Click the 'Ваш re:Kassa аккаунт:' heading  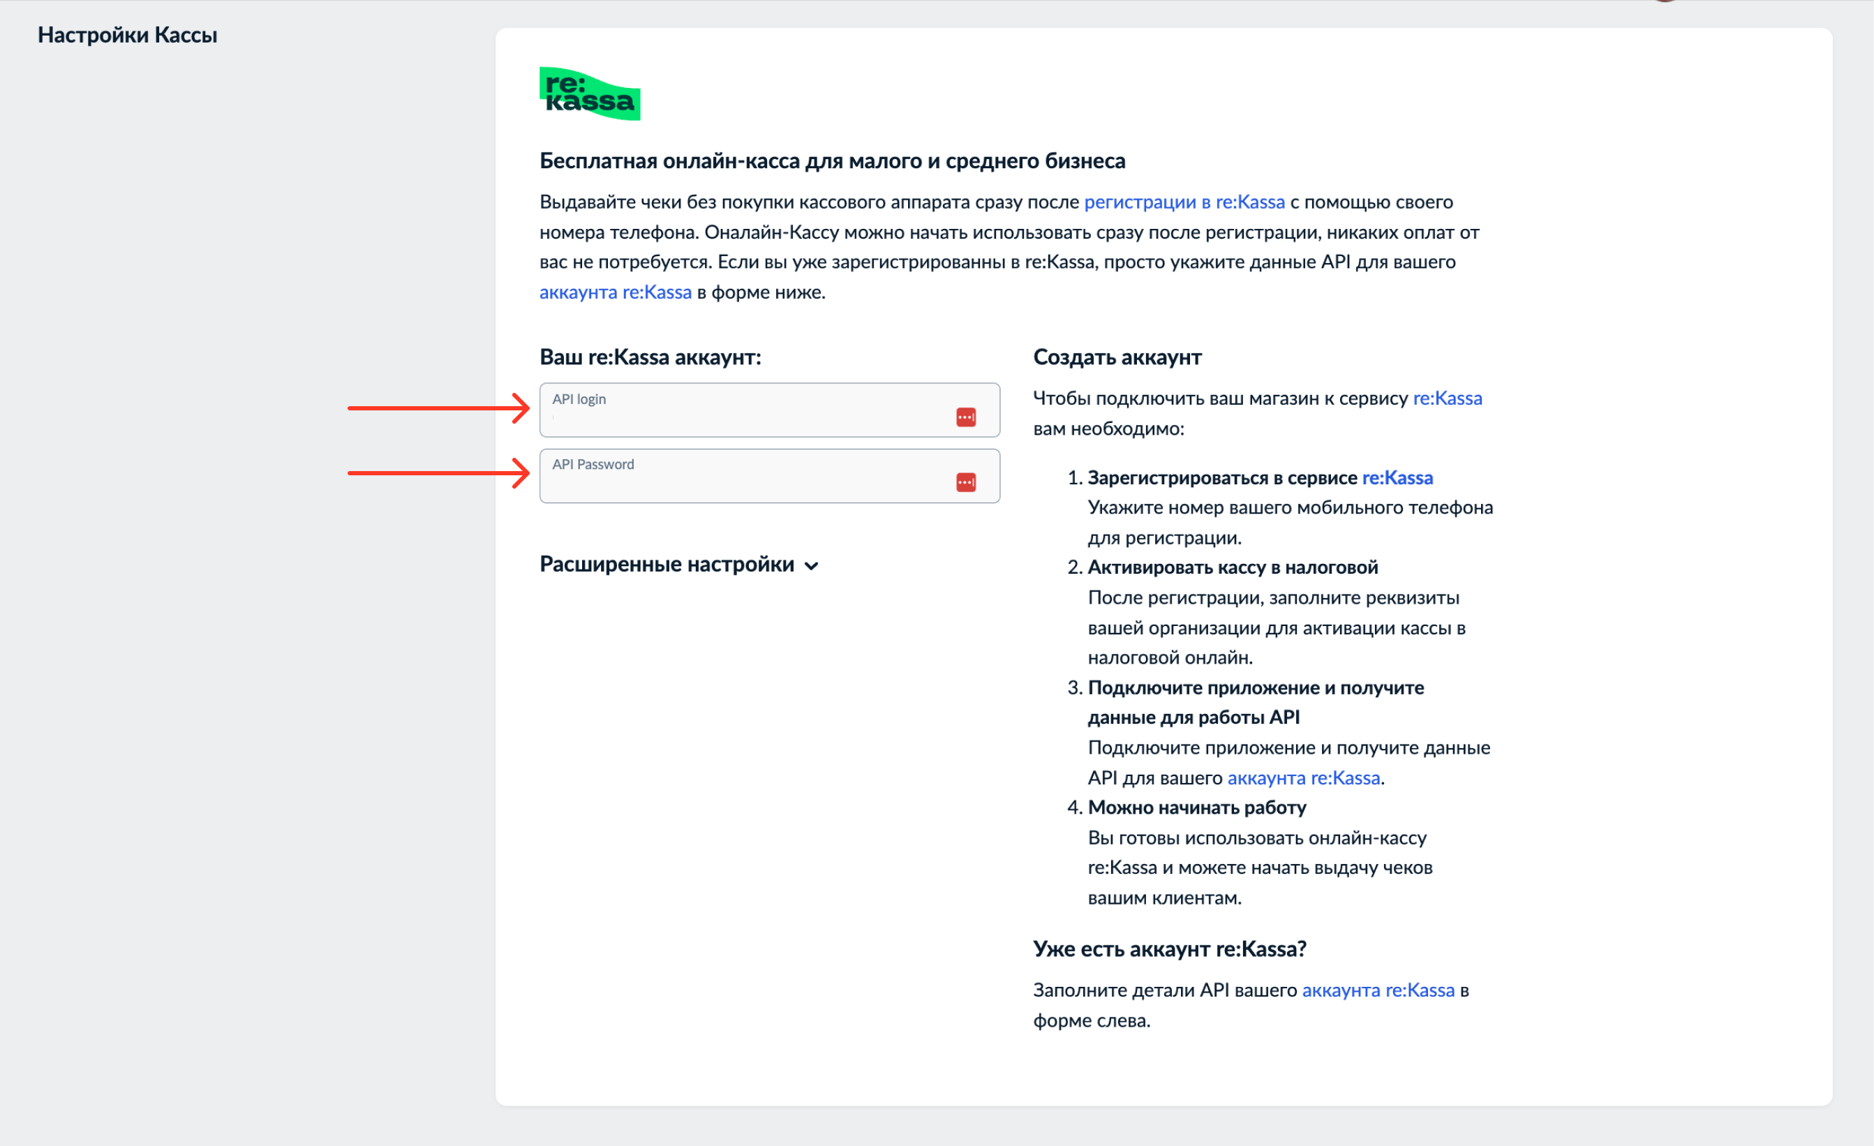point(650,357)
